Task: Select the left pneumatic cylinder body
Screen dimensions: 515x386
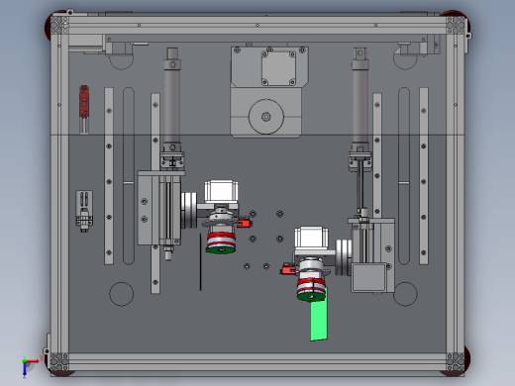Action: 172,106
